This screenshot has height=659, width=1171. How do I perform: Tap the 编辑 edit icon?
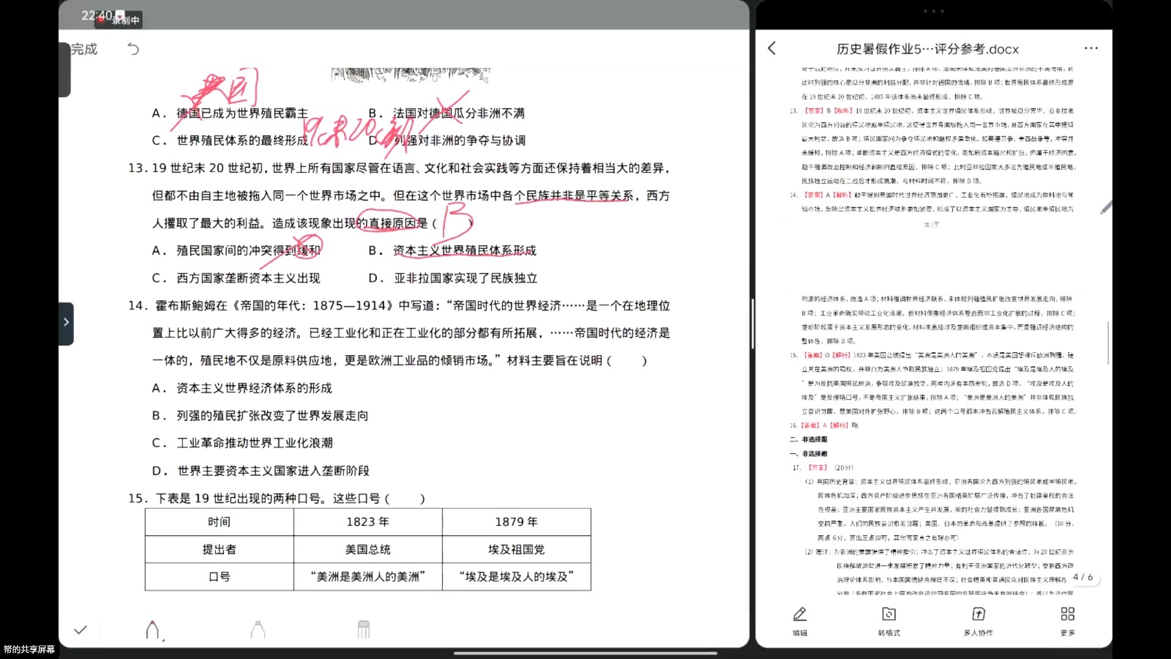tap(800, 622)
